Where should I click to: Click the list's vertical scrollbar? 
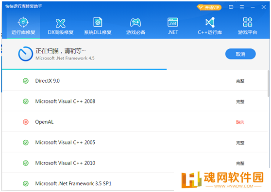[269, 84]
